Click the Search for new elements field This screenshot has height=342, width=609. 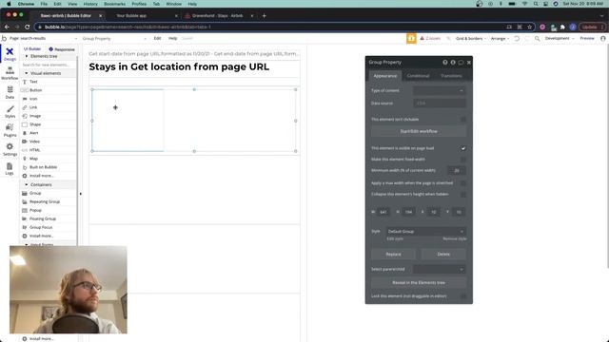click(x=49, y=65)
